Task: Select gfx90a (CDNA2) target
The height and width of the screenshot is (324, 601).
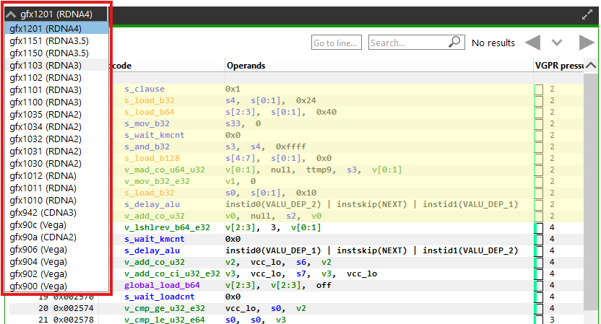Action: pos(44,237)
